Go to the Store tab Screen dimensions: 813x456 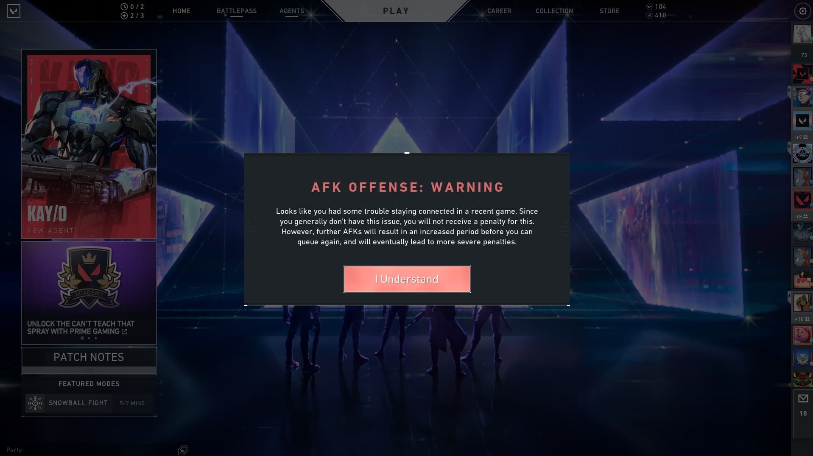pos(609,11)
